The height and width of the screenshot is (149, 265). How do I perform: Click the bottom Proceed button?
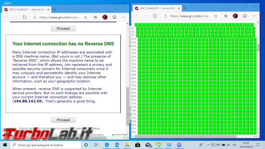click(63, 120)
